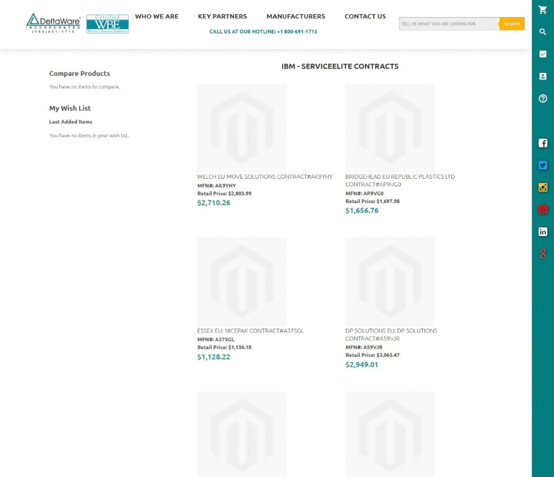This screenshot has height=477, width=554.
Task: Open the Manufacturers menu item
Action: (x=295, y=17)
